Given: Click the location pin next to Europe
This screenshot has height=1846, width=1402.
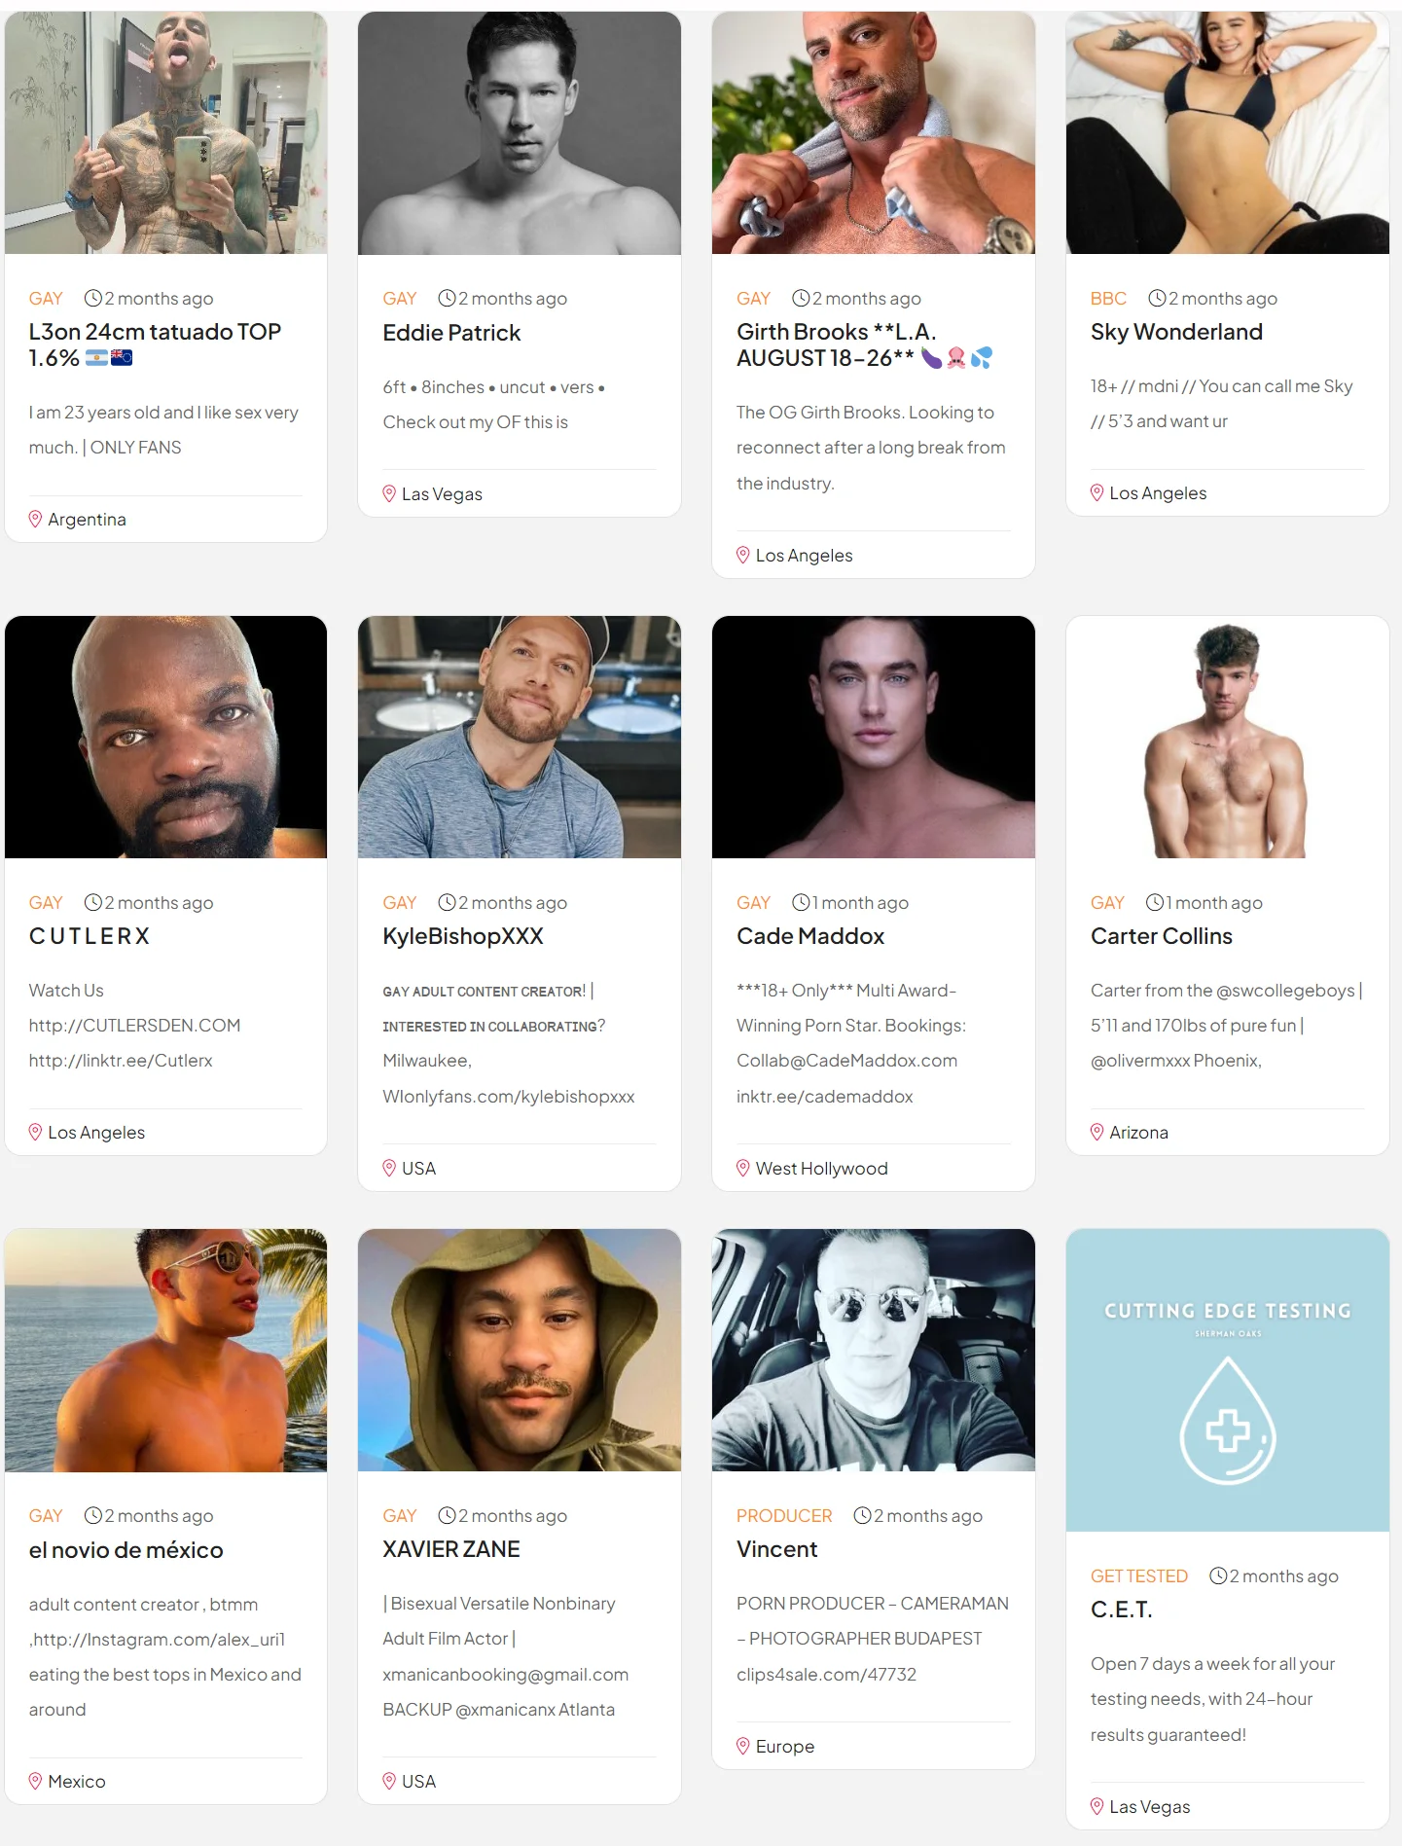Looking at the screenshot, I should [743, 1746].
